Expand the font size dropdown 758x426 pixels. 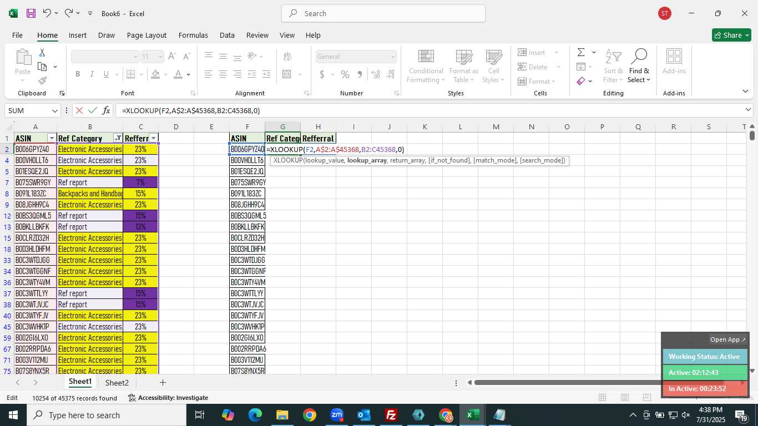[160, 57]
